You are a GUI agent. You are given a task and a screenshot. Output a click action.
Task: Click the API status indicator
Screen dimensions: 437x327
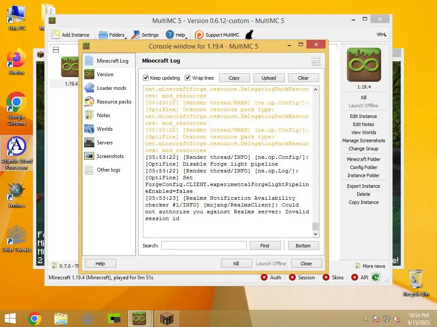pyautogui.click(x=360, y=278)
